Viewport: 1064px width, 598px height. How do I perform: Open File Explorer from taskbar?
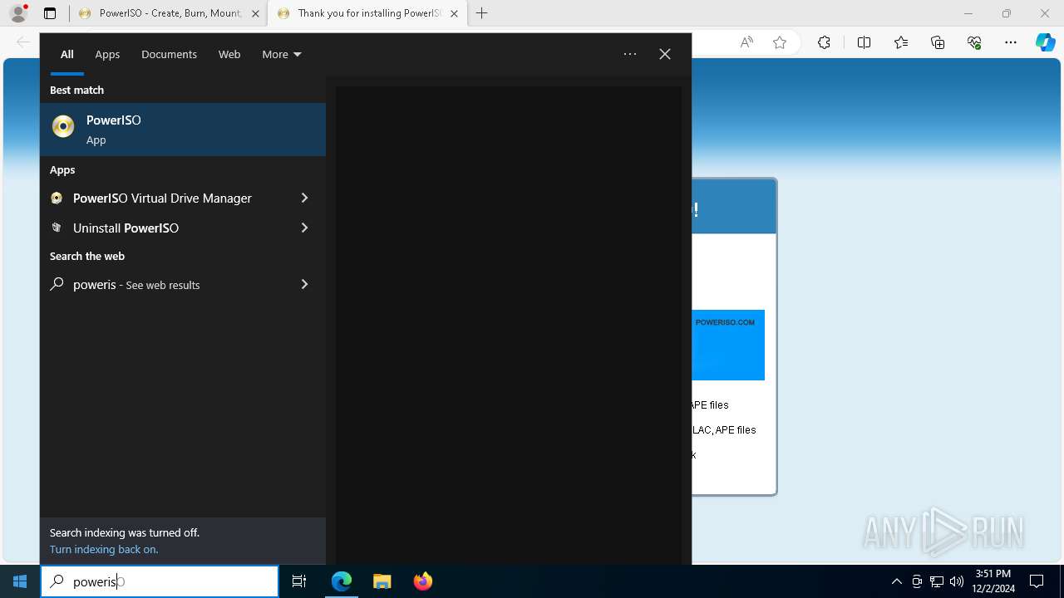coord(382,581)
